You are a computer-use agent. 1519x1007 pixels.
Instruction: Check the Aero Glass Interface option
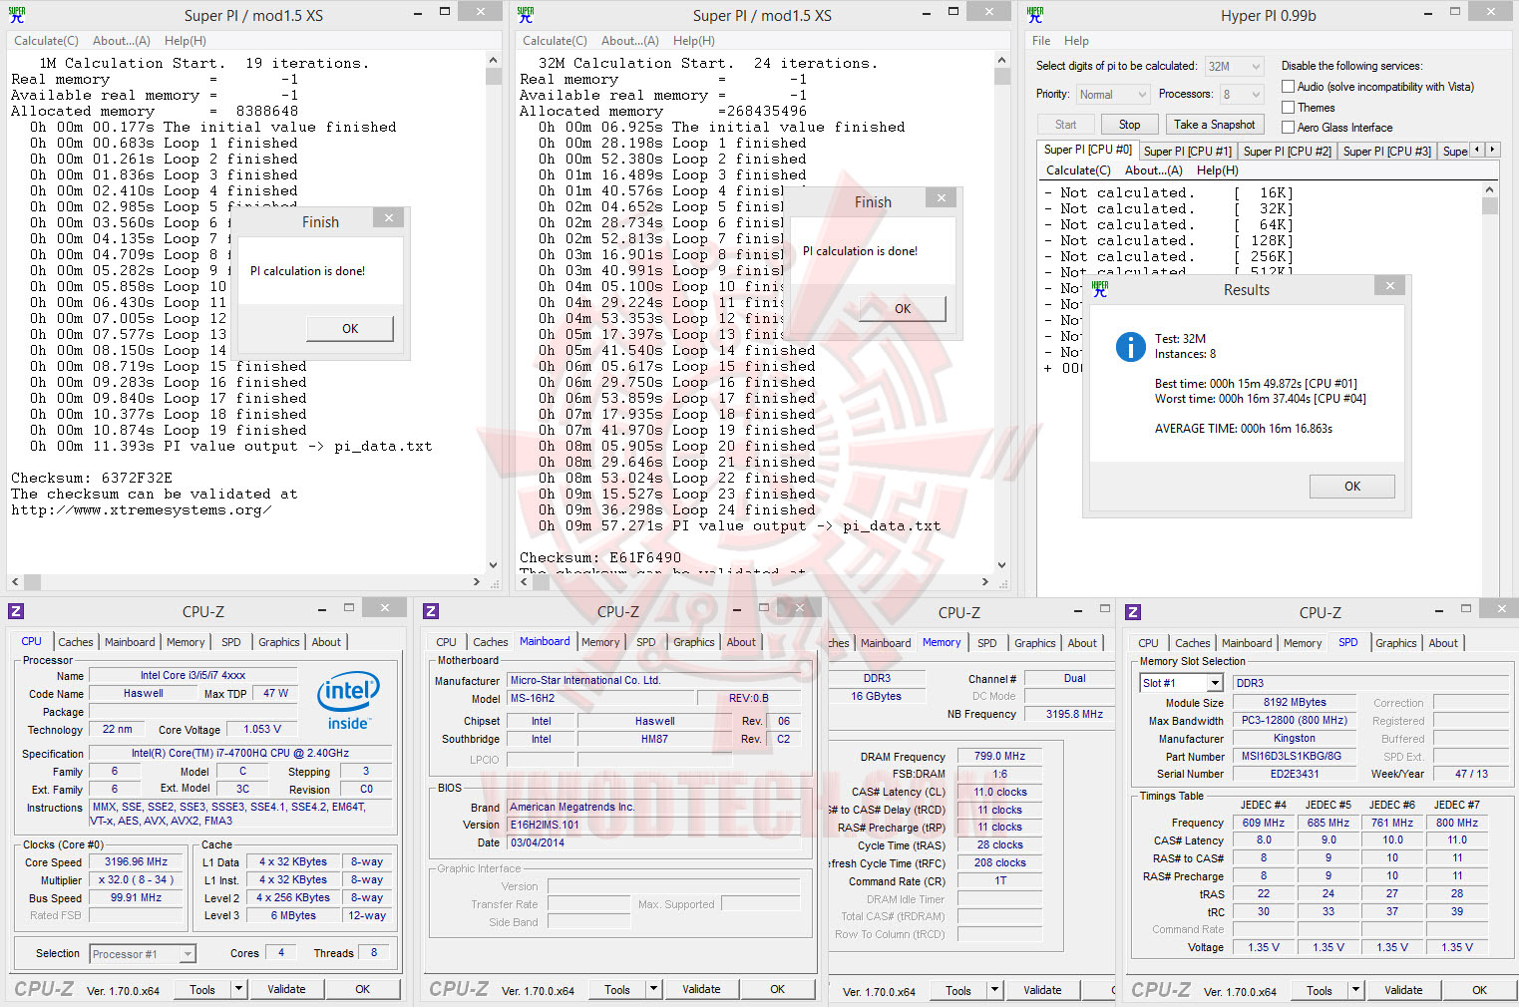[x=1288, y=127]
